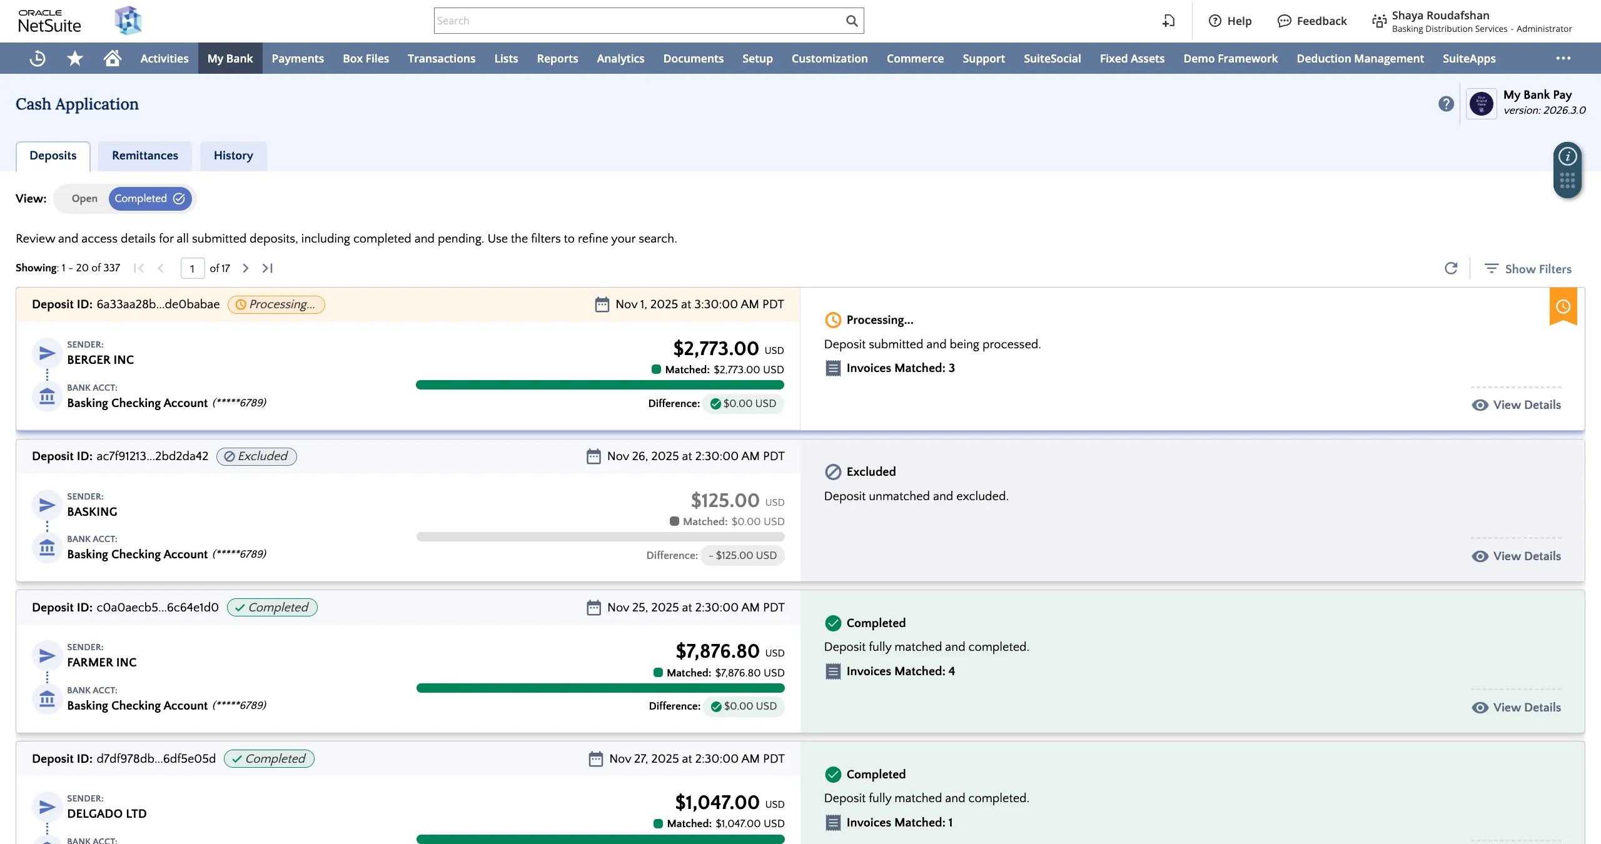Switch view to Open deposits
The image size is (1601, 844).
(x=84, y=199)
